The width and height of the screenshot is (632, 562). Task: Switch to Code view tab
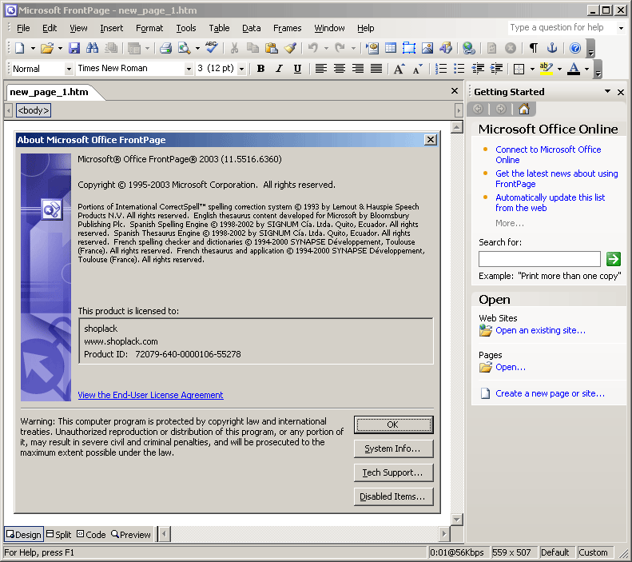point(91,535)
